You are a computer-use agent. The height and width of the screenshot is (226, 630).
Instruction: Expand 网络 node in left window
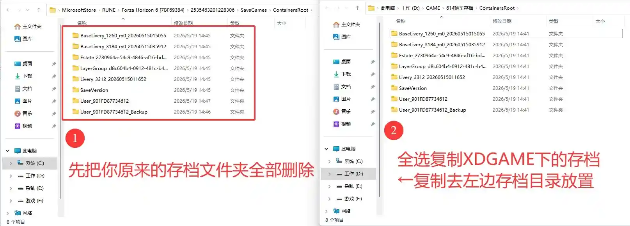click(8, 213)
